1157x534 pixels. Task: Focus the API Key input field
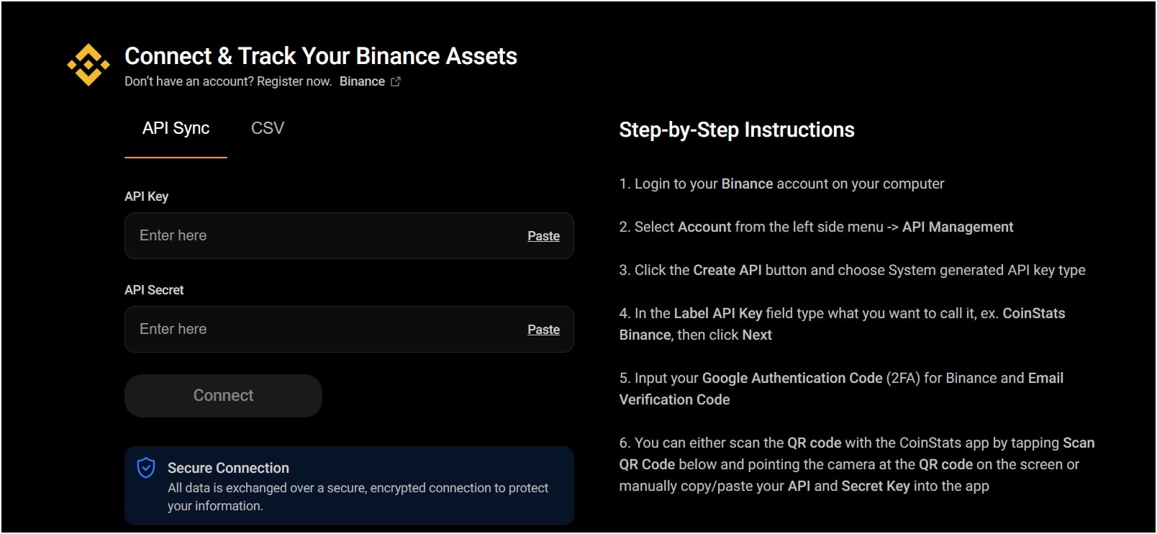324,236
